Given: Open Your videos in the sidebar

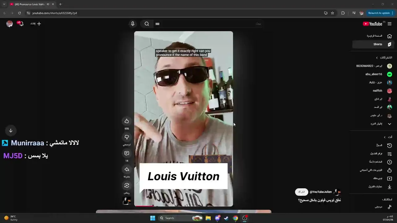Looking at the screenshot, I should pos(374,178).
